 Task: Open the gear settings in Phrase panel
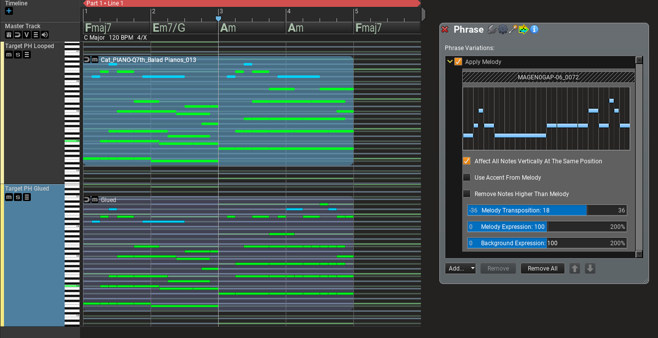[x=502, y=29]
